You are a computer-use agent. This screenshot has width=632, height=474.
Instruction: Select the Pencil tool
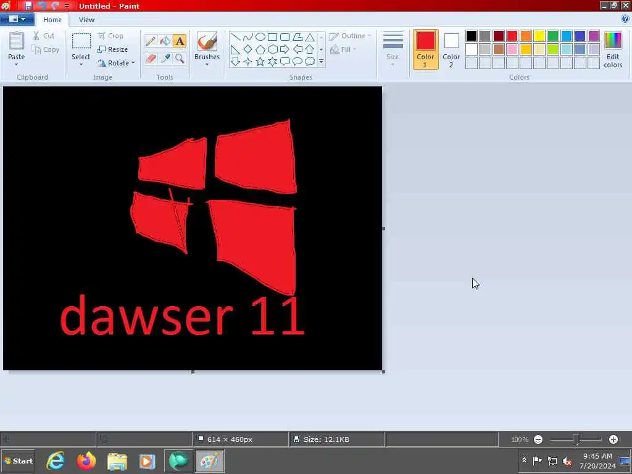tap(151, 41)
